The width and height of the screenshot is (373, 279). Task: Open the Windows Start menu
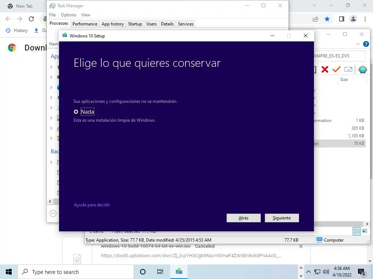pyautogui.click(x=9, y=272)
